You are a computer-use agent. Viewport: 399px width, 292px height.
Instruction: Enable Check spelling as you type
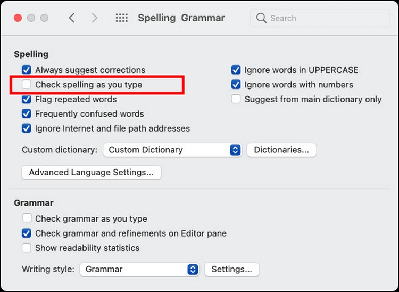27,84
